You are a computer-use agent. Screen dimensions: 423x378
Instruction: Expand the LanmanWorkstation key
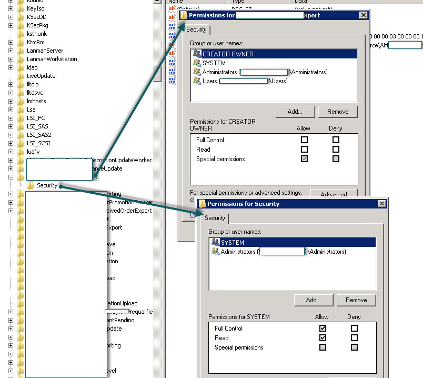[11, 59]
